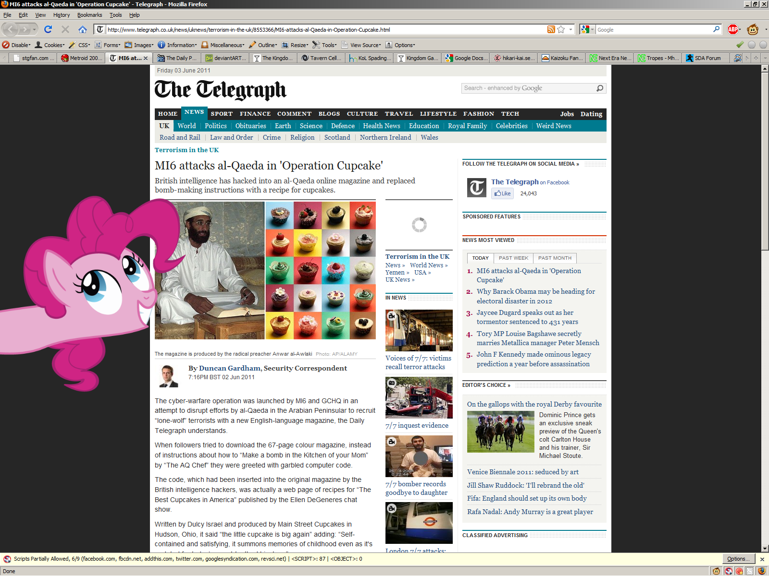Click the forward navigation arrow button
The image size is (769, 576).
25,29
